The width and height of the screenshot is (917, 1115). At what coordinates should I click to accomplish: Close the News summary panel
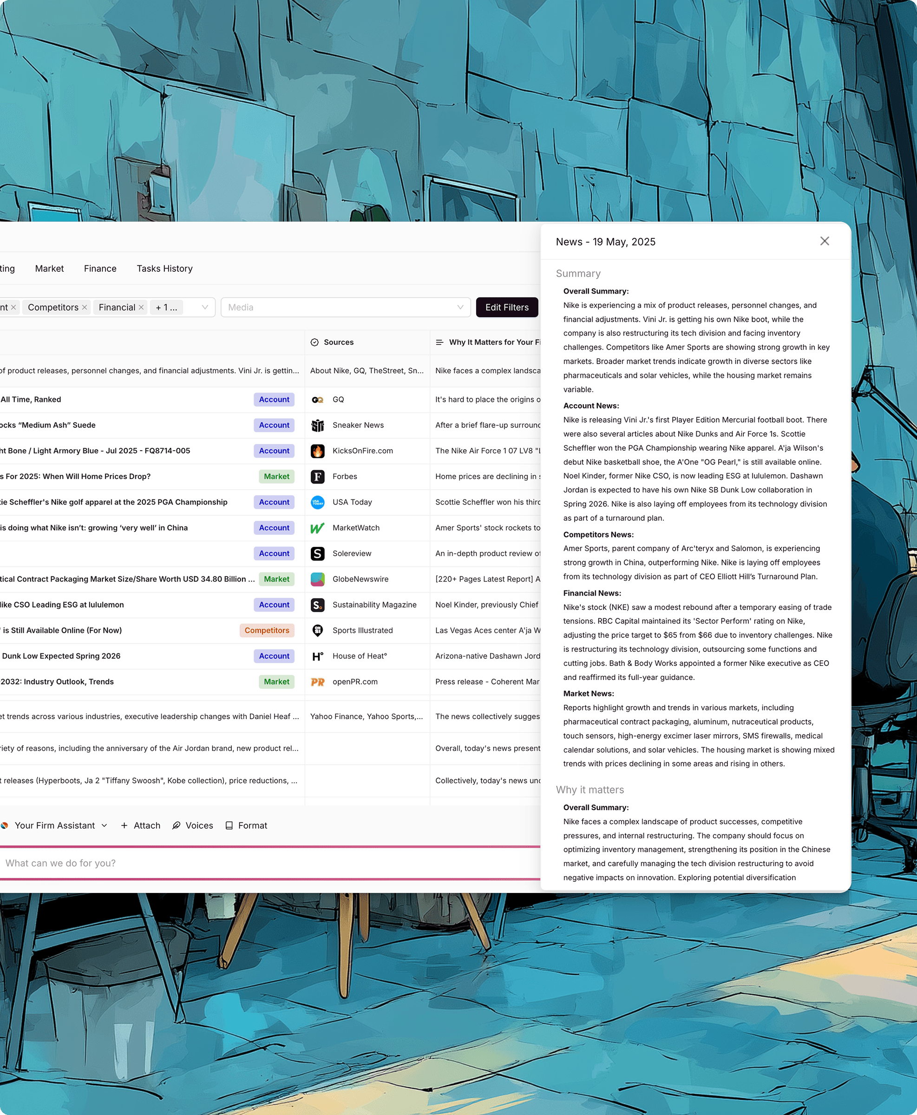pos(824,242)
